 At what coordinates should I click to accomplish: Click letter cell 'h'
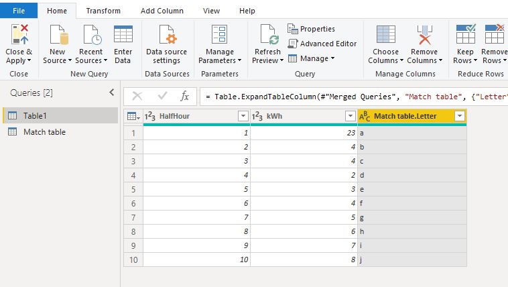[412, 231]
